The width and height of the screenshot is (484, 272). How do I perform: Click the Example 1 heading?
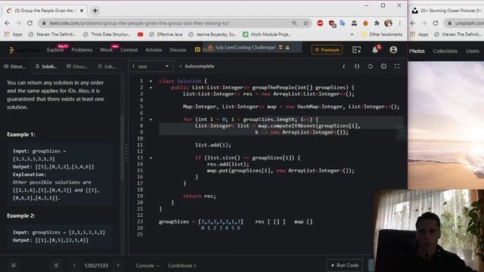(x=21, y=134)
